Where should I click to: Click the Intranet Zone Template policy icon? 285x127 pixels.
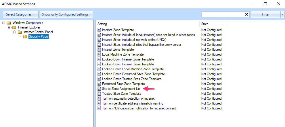(99, 50)
